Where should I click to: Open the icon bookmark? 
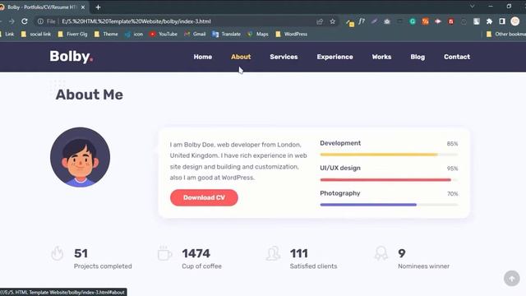click(x=134, y=34)
